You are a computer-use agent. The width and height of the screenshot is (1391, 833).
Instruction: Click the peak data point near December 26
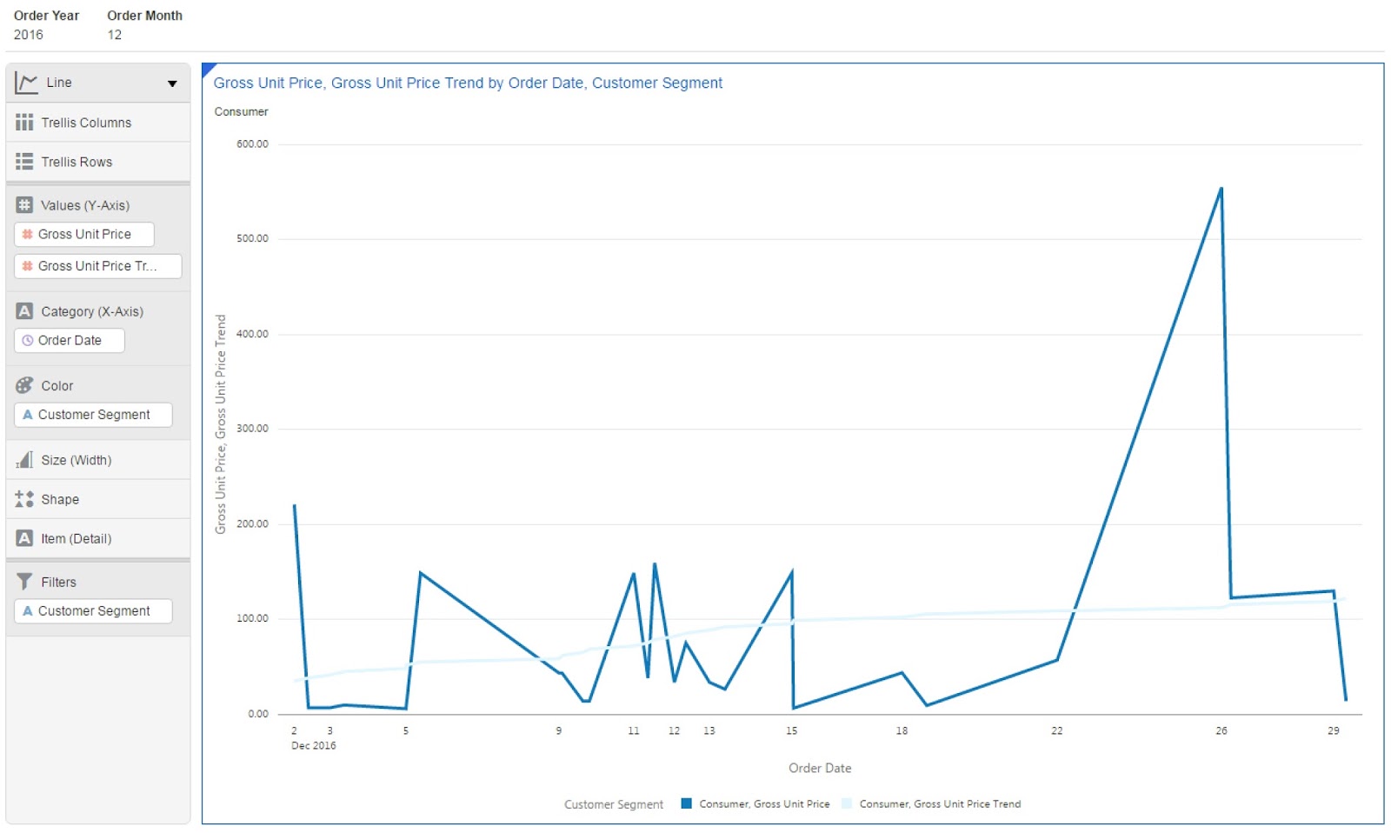1221,187
